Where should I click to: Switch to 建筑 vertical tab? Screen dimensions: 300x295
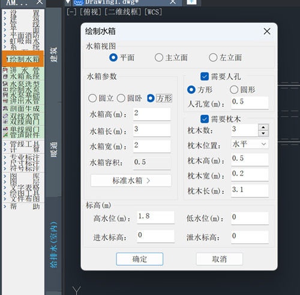[53, 55]
